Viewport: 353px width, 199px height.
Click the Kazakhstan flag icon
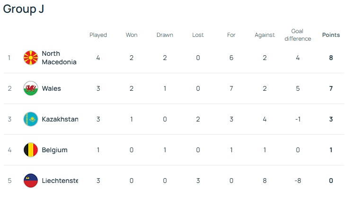31,119
